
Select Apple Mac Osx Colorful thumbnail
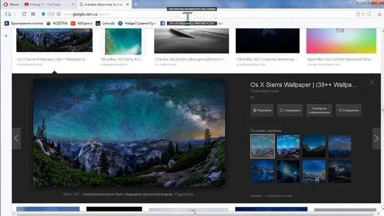341,41
